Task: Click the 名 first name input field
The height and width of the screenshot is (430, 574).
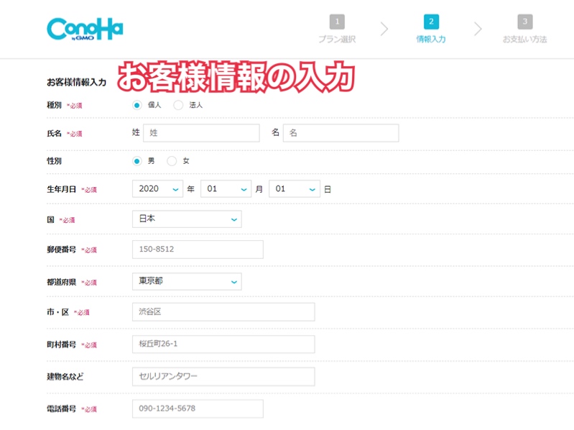Action: pos(341,133)
